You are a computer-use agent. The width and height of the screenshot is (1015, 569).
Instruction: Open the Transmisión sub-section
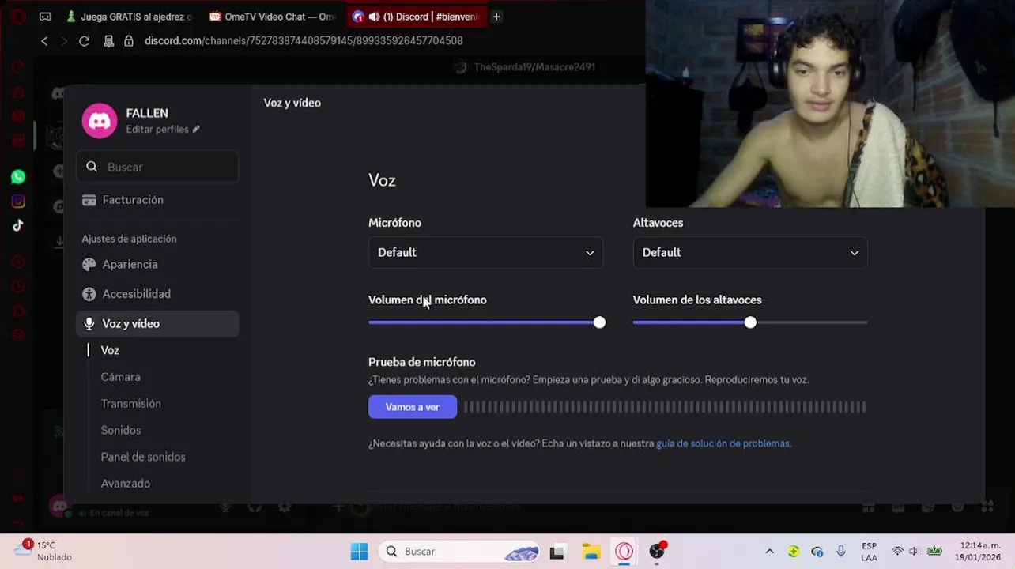(131, 404)
